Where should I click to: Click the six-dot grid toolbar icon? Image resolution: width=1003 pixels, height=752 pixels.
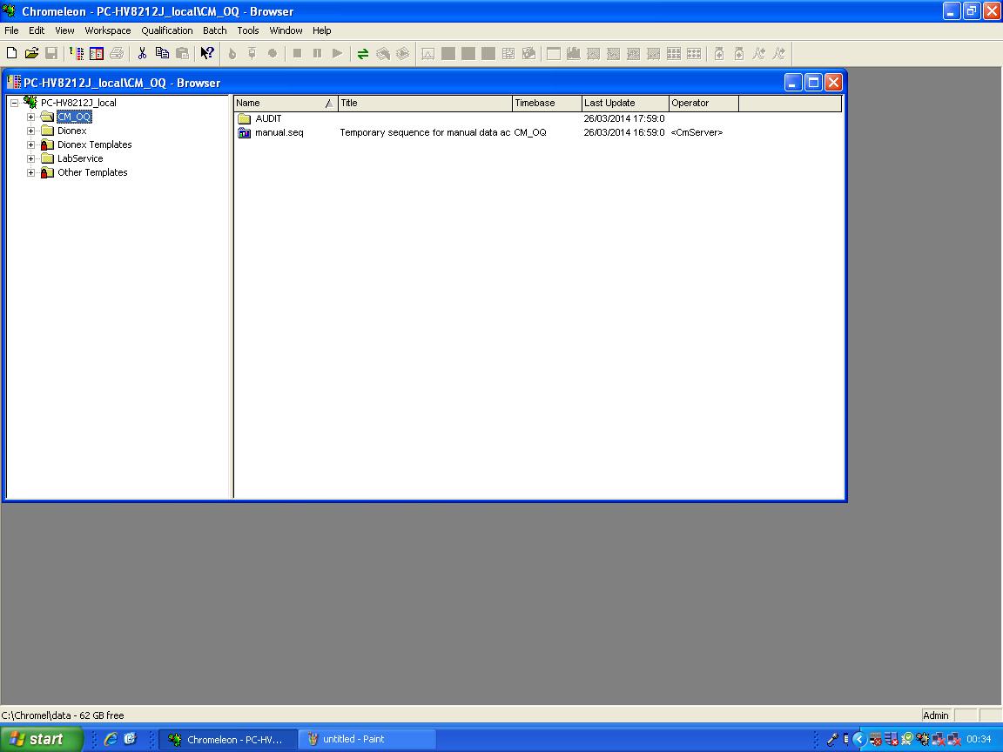pyautogui.click(x=693, y=54)
